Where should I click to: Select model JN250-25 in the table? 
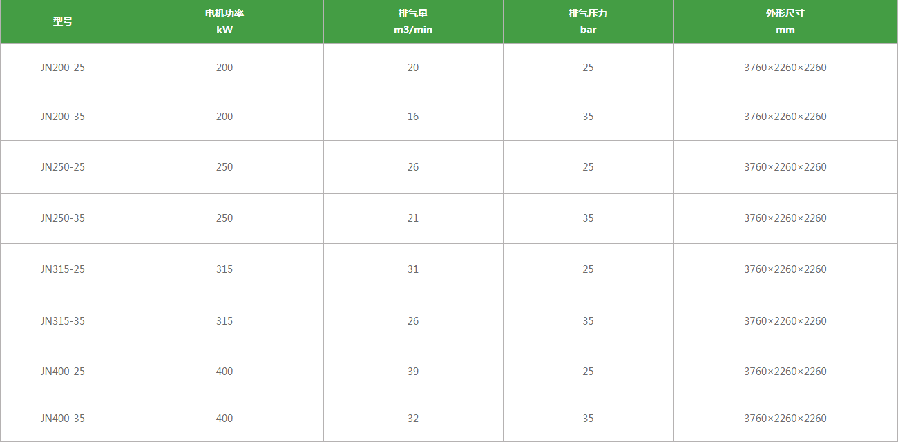point(63,167)
